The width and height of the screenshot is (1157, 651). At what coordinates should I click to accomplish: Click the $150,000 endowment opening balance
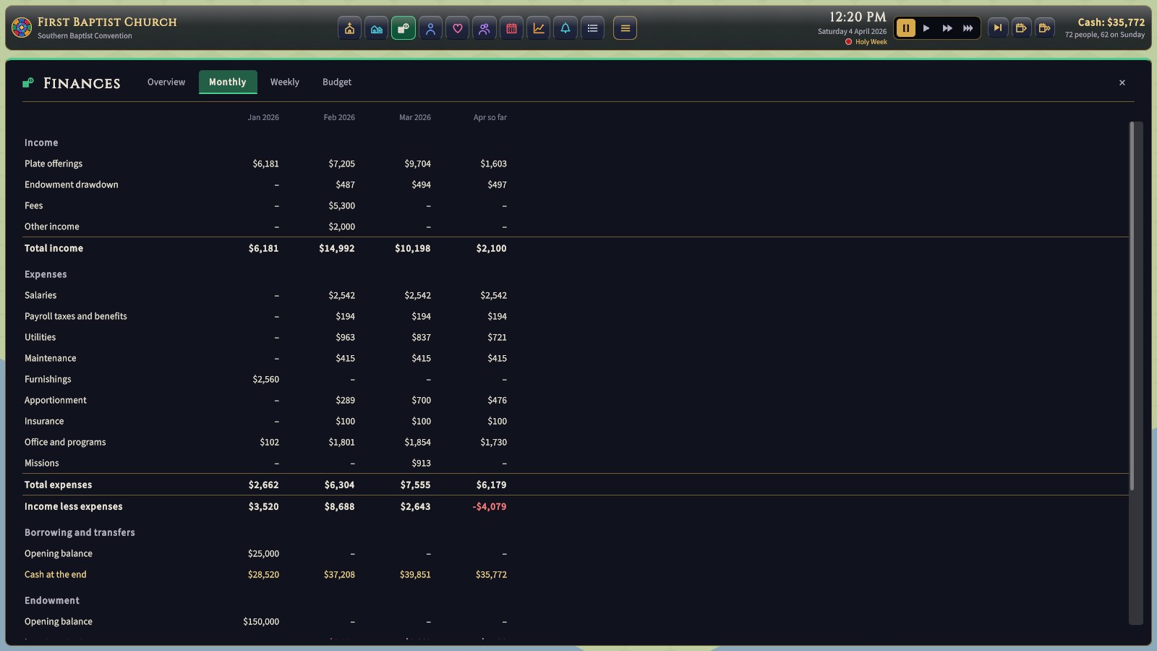[x=261, y=621]
